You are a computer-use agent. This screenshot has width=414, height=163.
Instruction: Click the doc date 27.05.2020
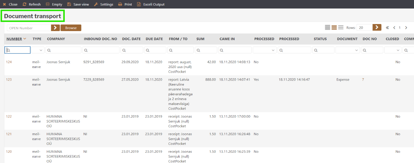[130, 79]
